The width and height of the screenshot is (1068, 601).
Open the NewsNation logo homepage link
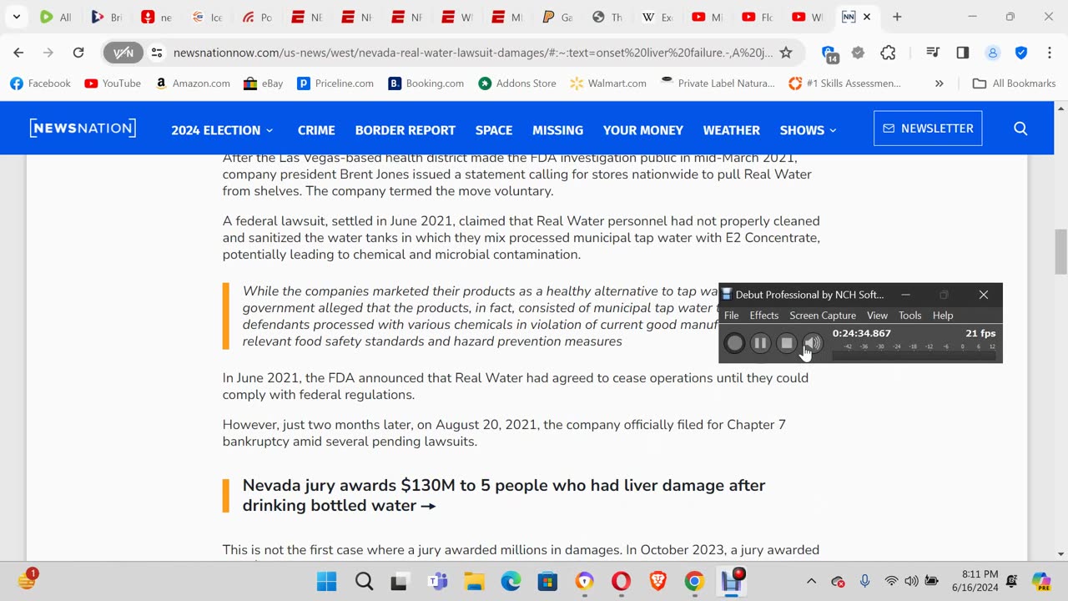click(83, 129)
